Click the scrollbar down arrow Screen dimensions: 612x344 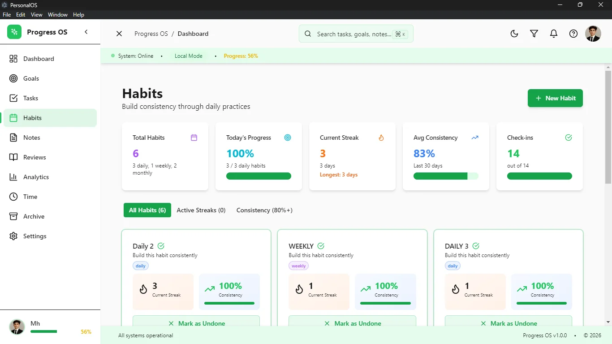[608, 322]
